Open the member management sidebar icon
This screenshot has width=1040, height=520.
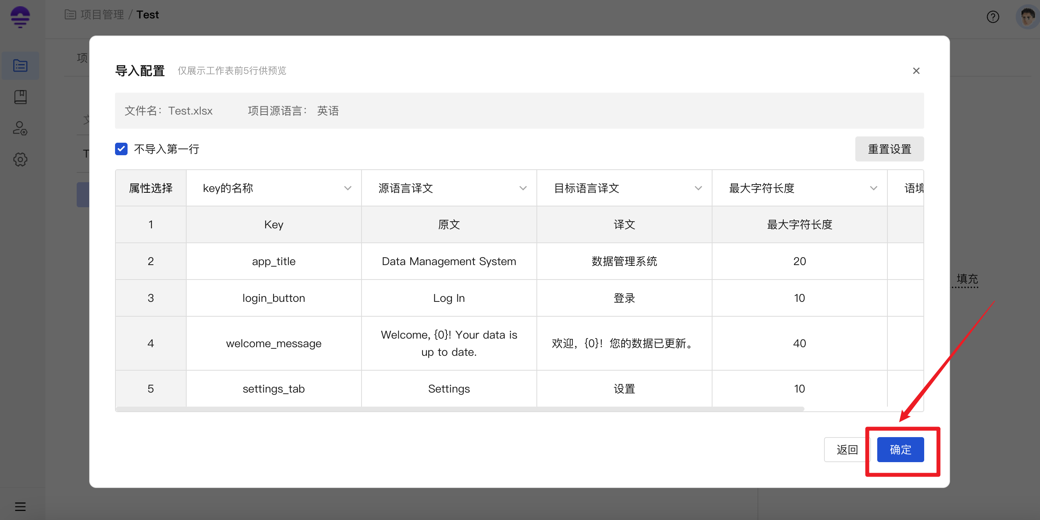click(20, 128)
